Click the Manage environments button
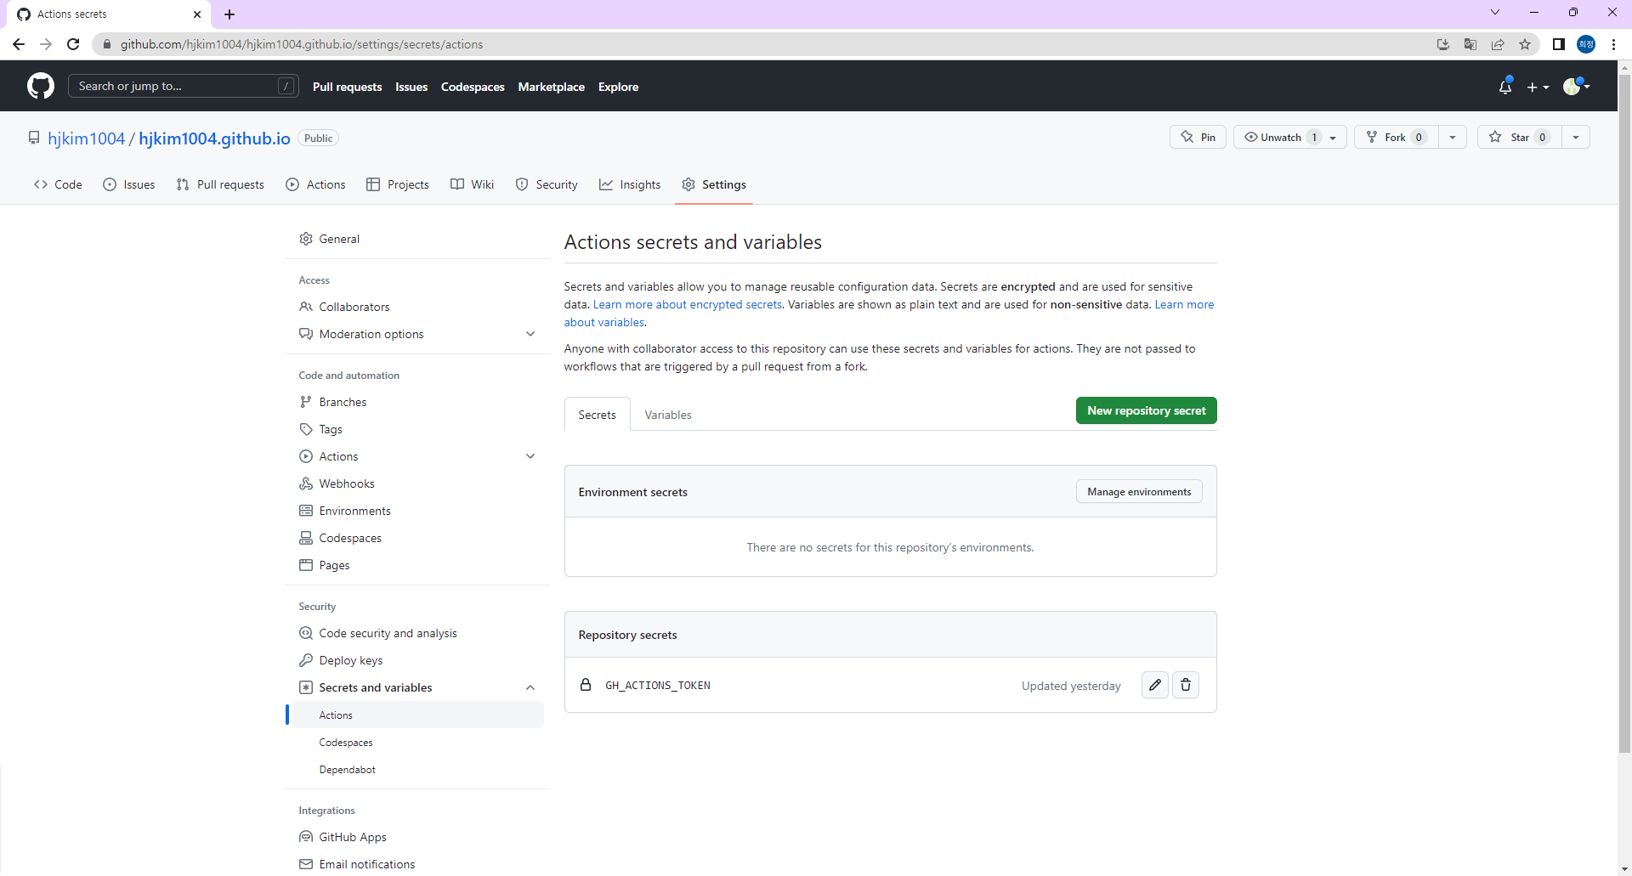The width and height of the screenshot is (1632, 876). coord(1139,492)
